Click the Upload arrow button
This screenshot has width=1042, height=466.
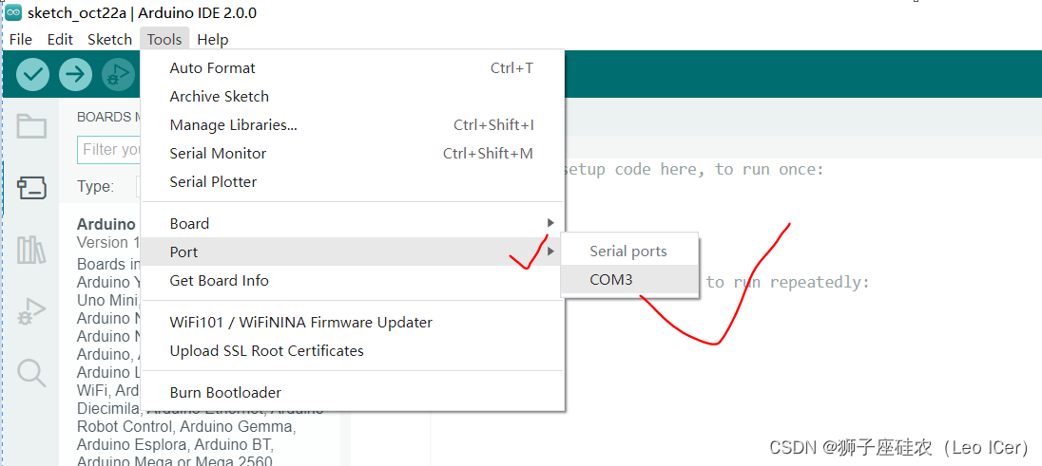click(75, 74)
